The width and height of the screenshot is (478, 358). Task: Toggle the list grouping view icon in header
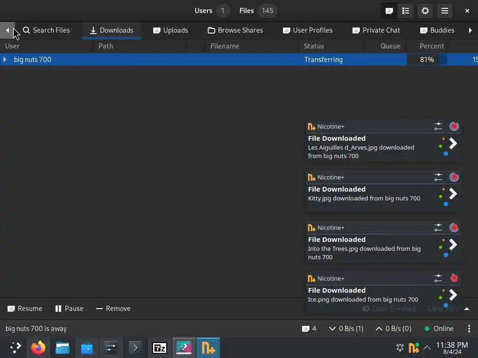[x=406, y=11]
